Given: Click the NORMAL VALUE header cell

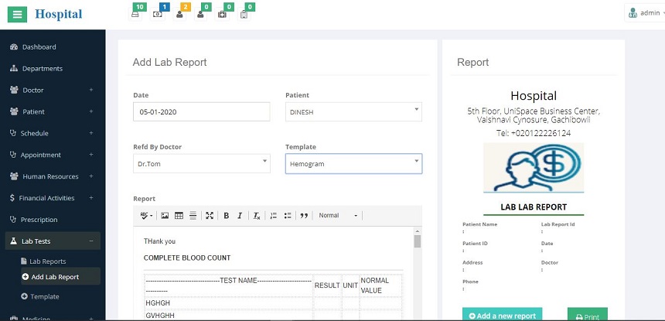Looking at the screenshot, I should [x=380, y=285].
